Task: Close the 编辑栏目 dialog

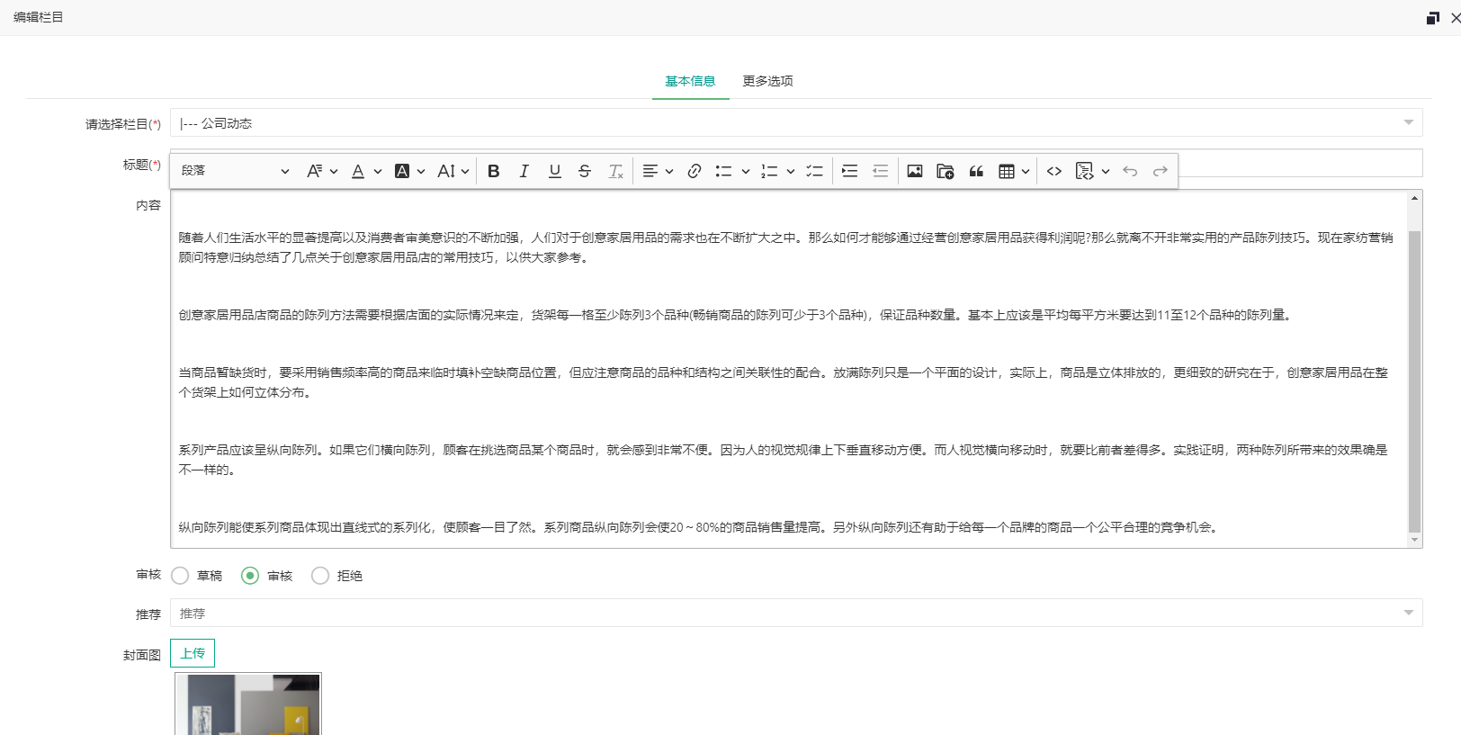Action: (1456, 18)
